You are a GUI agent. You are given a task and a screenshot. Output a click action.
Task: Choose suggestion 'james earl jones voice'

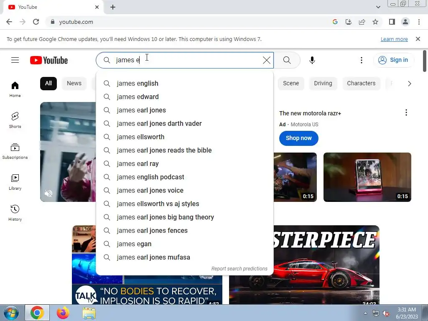coord(185,190)
